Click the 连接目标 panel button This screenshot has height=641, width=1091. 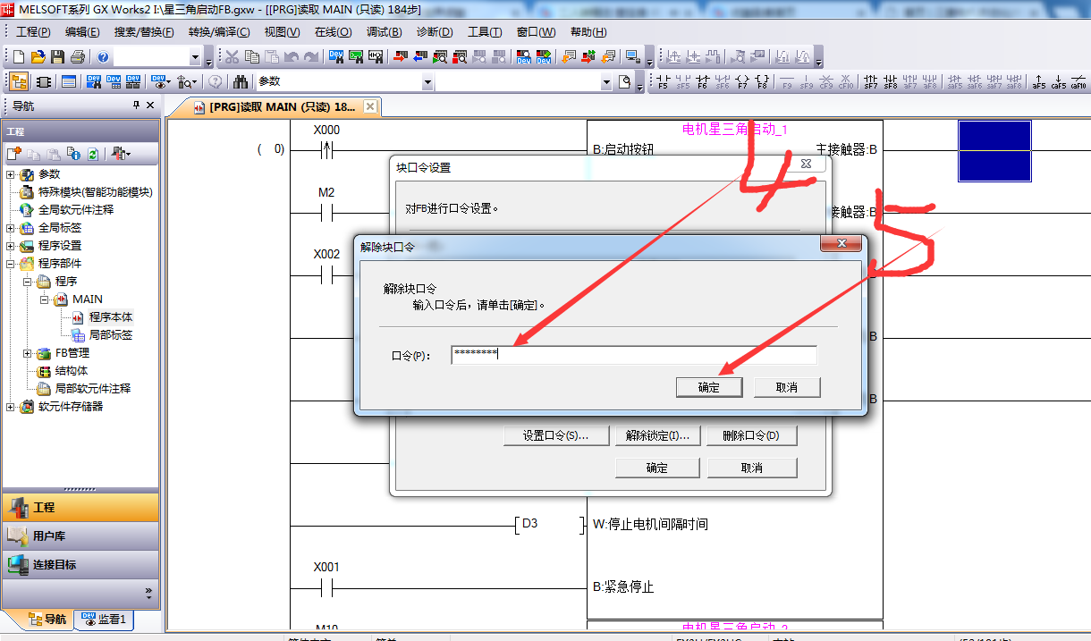click(x=55, y=565)
